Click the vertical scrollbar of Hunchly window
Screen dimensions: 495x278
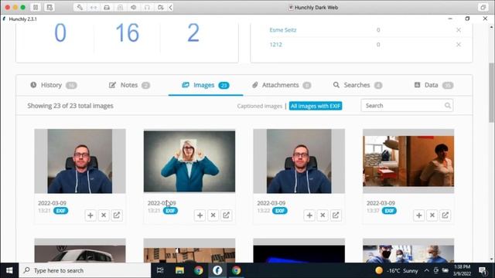point(491,93)
